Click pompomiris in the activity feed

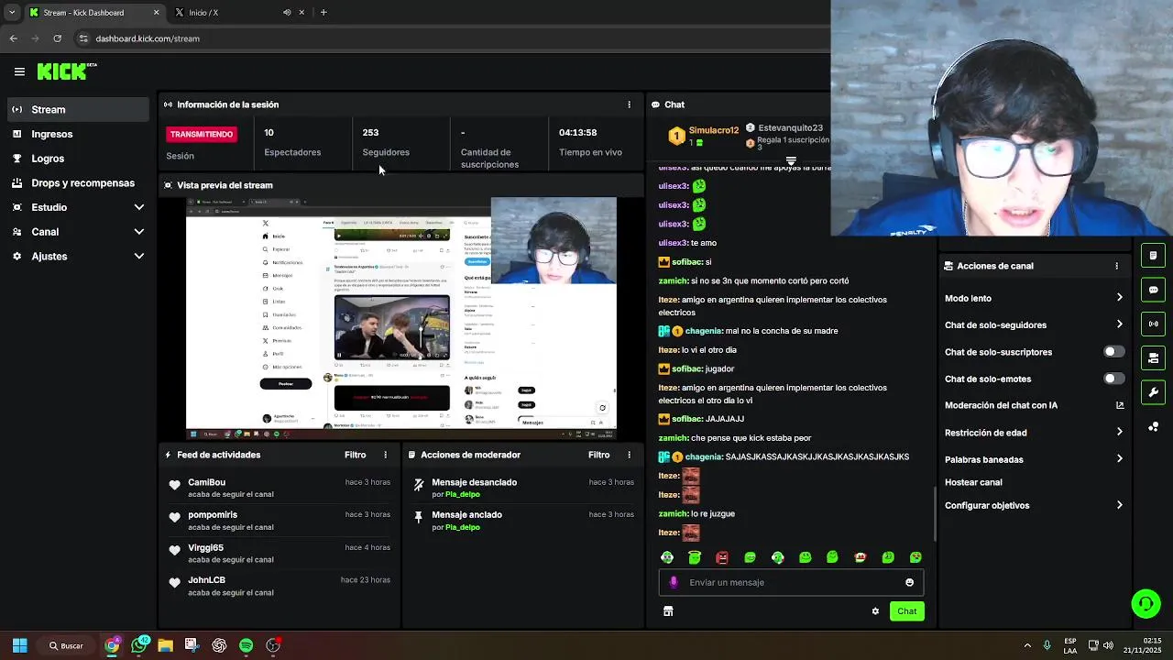(213, 515)
